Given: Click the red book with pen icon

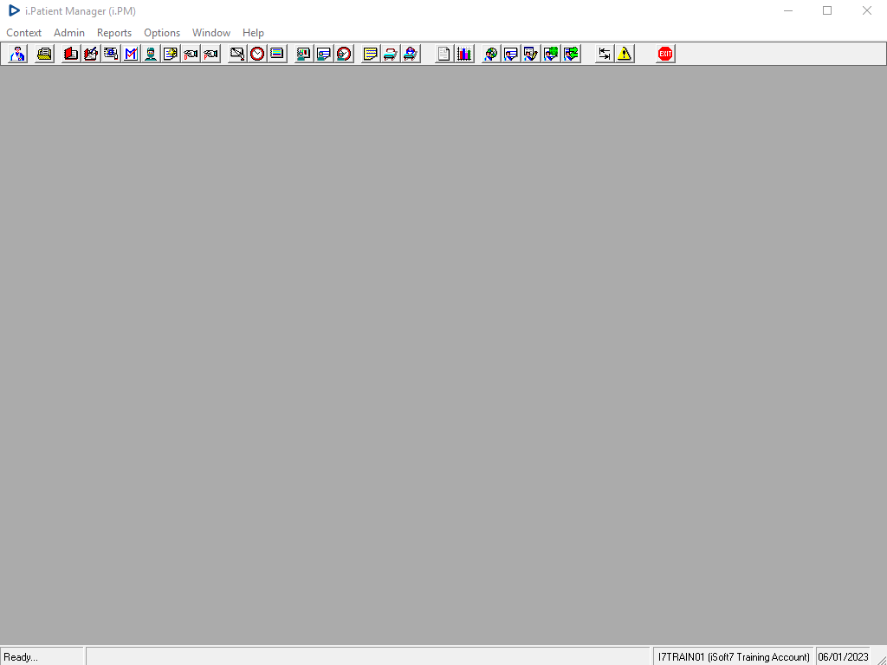Looking at the screenshot, I should click(x=91, y=54).
